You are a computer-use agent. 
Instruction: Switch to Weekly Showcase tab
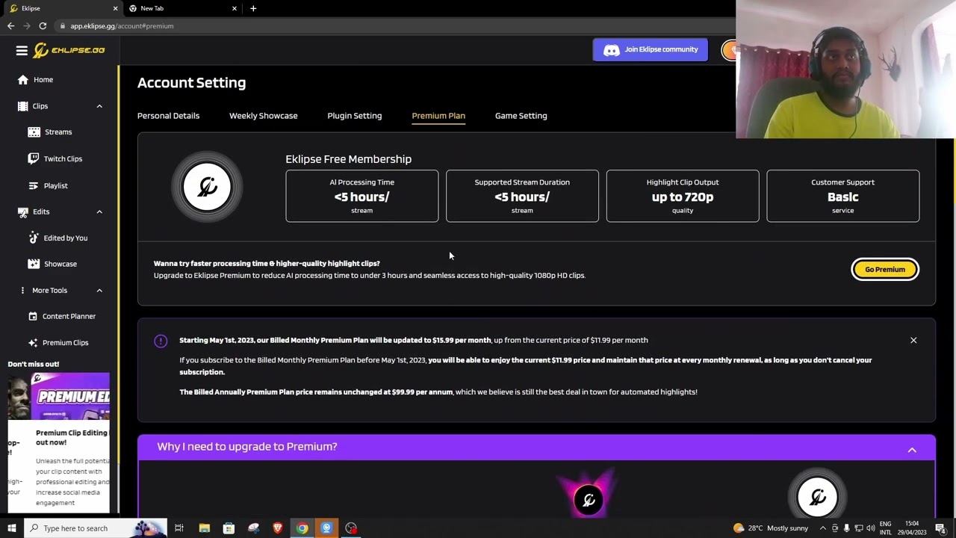coord(263,116)
